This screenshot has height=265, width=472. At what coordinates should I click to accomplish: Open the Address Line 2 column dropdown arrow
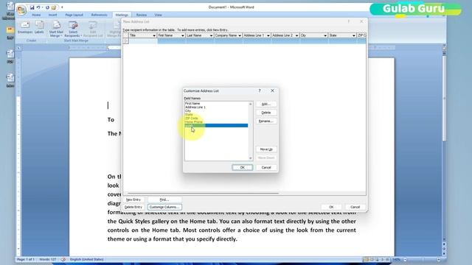tap(296, 35)
